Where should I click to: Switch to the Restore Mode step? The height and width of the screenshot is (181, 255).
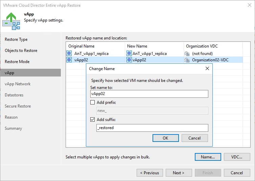coord(17,62)
